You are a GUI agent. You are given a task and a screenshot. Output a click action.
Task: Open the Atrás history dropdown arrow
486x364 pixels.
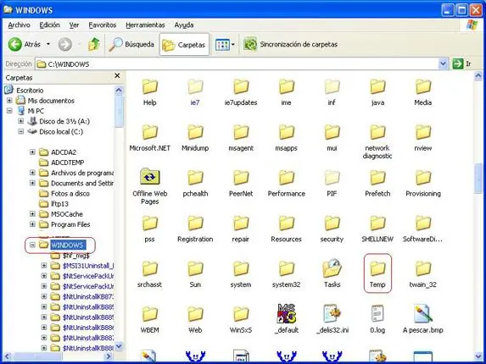tap(48, 44)
